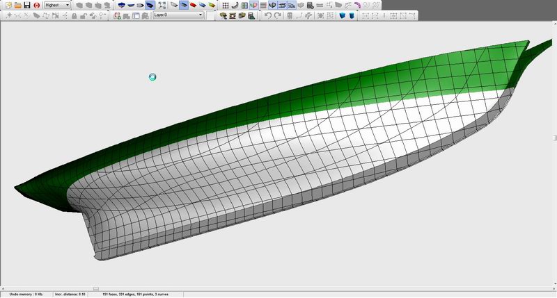
Task: Save the model with the floppy disk icon
Action: [26, 5]
